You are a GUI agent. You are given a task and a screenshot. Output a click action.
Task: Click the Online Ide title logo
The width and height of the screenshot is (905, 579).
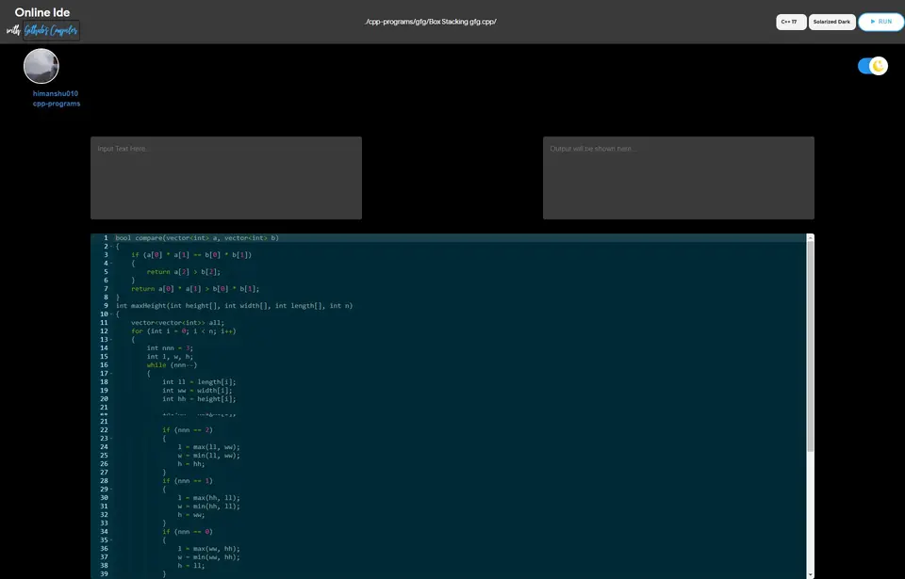[x=42, y=12]
